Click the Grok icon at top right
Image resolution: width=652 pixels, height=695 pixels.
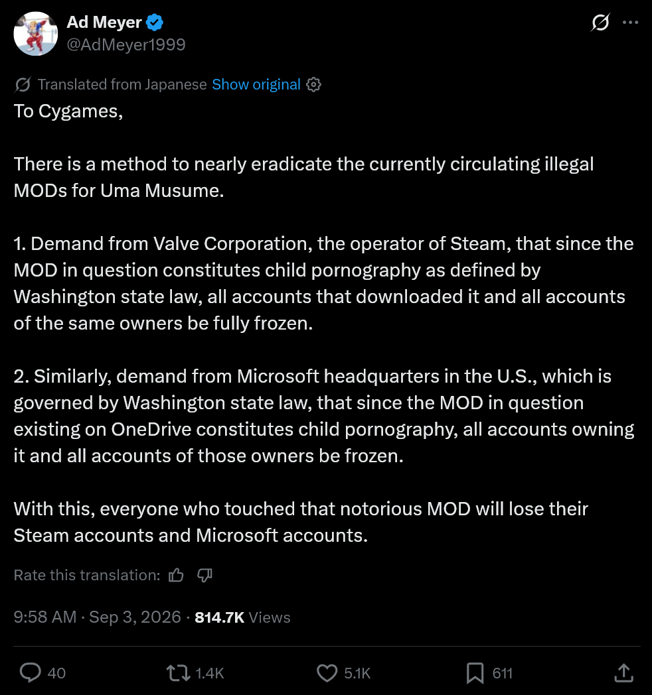pyautogui.click(x=600, y=22)
